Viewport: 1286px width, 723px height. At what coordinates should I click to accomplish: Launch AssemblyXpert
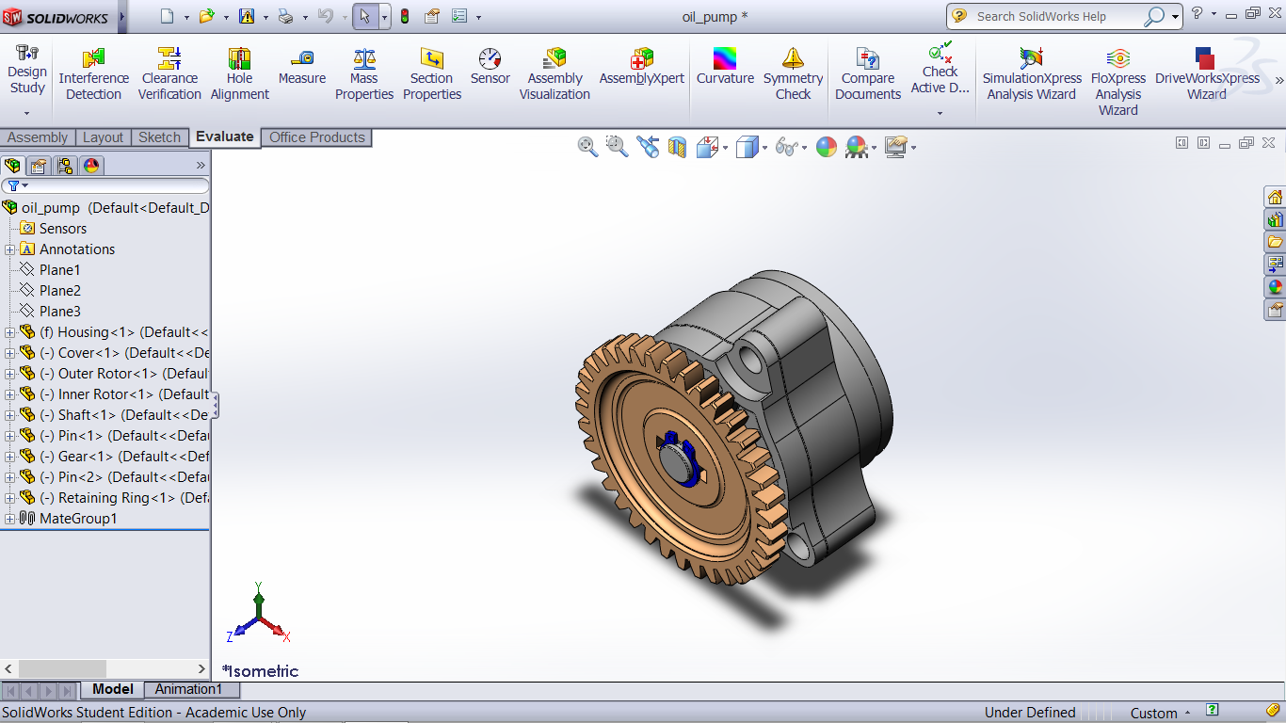642,66
